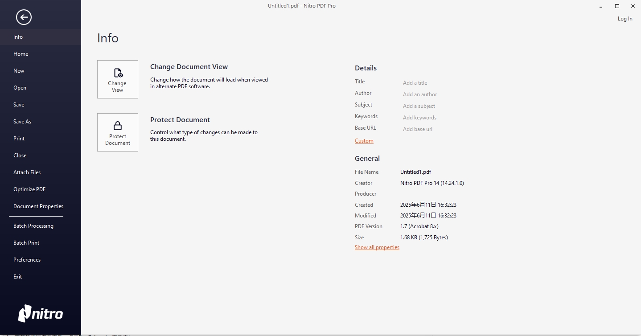Click Print in the backstage menu
641x336 pixels.
[19, 139]
